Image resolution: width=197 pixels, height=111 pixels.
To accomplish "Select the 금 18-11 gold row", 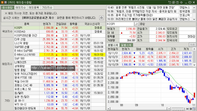I will (59, 101).
